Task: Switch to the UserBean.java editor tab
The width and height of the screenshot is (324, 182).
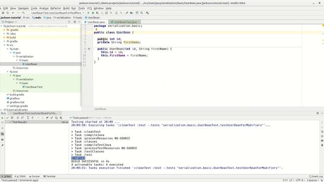Action: pyautogui.click(x=96, y=22)
